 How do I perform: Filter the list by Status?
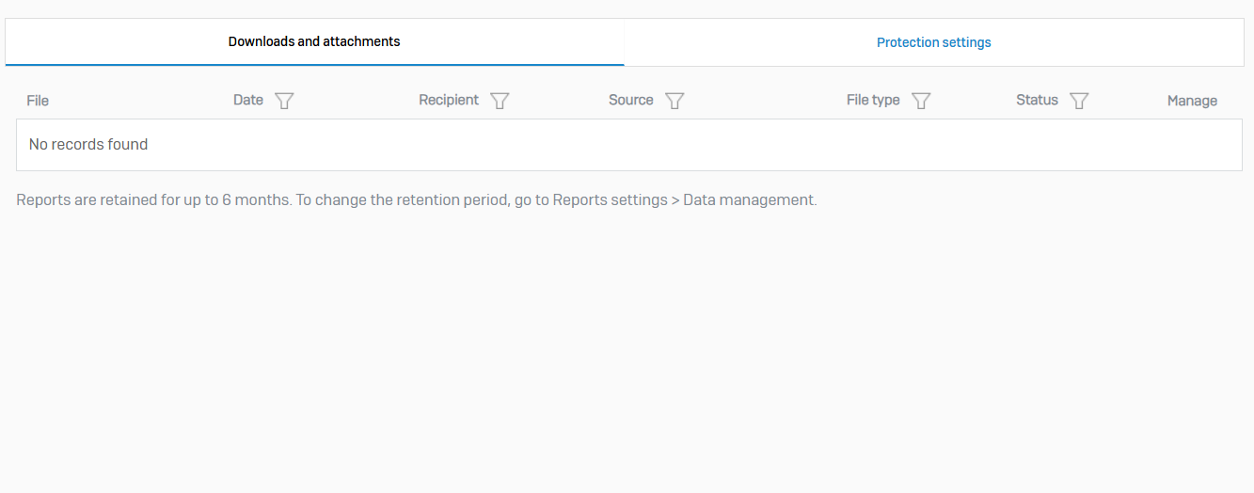click(1079, 101)
